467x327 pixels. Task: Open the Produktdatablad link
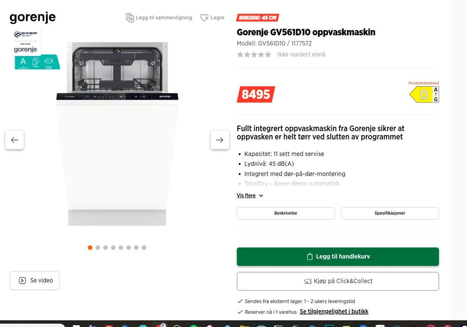point(423,83)
